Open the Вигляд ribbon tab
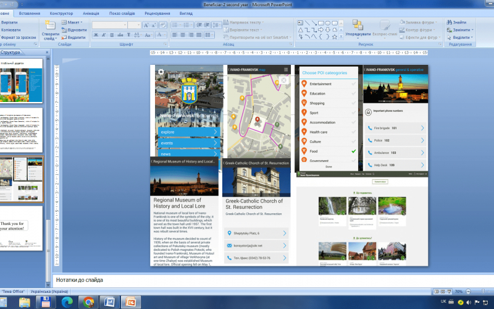This screenshot has height=309, width=494. (186, 13)
